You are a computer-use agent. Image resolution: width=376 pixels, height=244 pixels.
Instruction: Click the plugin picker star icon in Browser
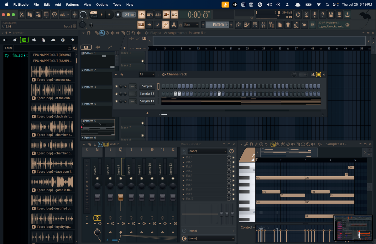point(72,40)
